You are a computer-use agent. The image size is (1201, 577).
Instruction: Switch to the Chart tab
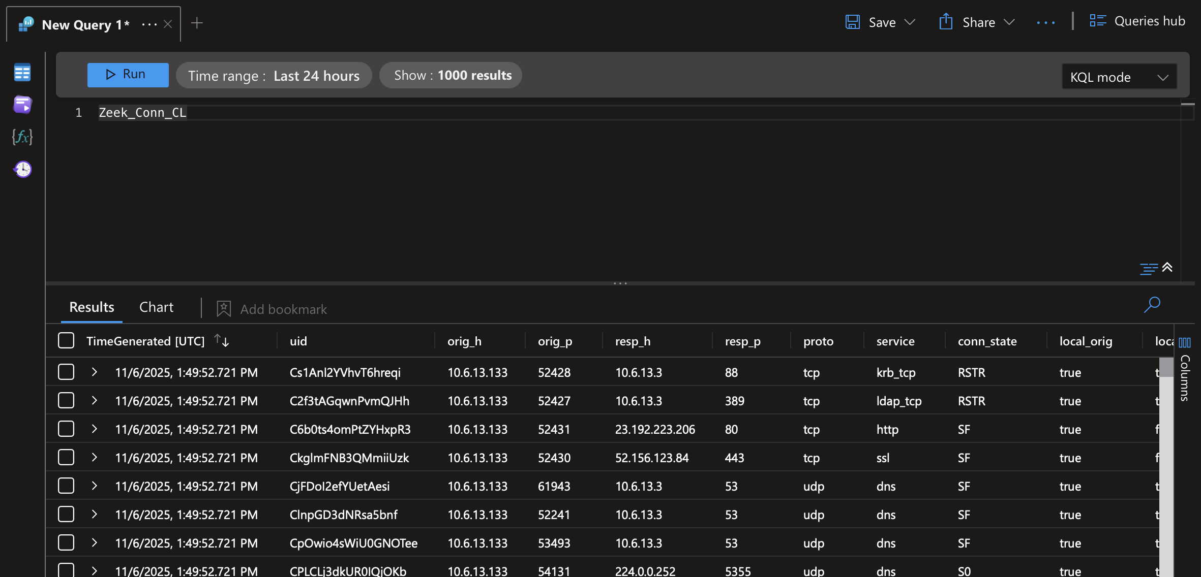(x=156, y=307)
